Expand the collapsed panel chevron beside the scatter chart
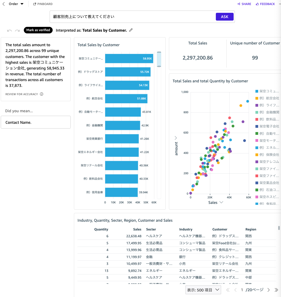 [175, 138]
